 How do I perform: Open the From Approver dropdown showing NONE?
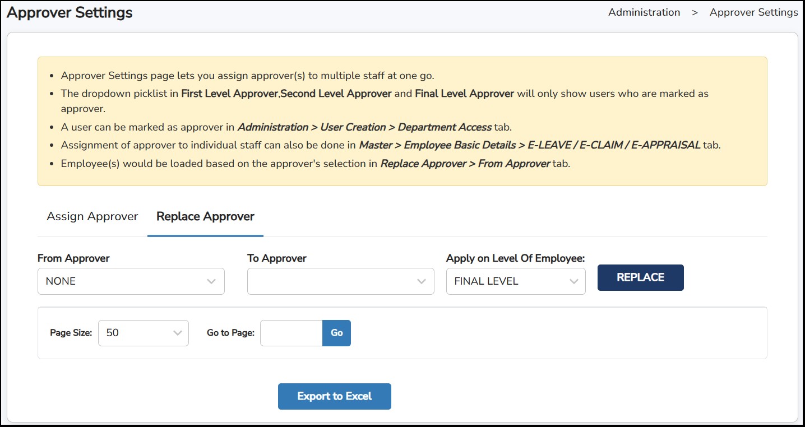(x=131, y=281)
